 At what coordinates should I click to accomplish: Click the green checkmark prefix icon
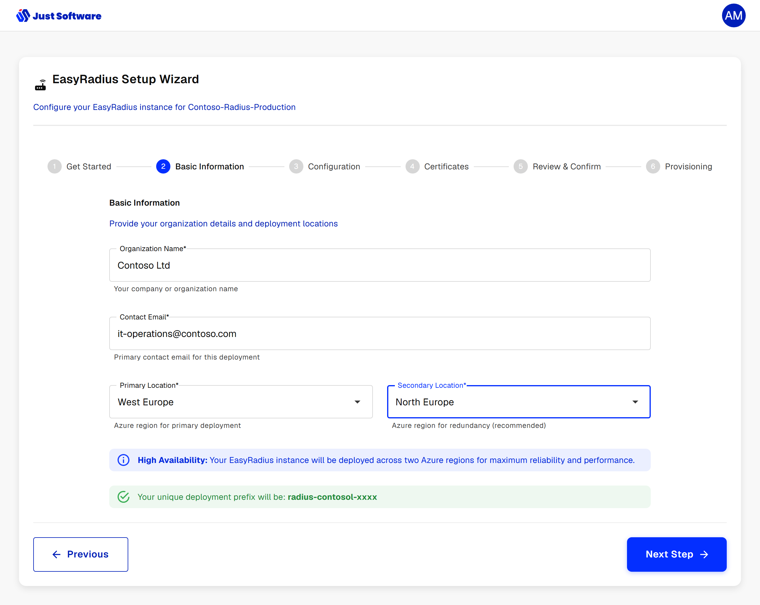123,497
